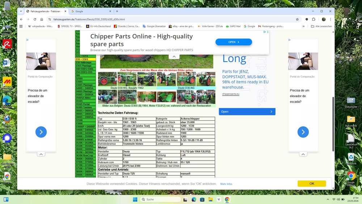The width and height of the screenshot is (362, 204).
Task: Click the blue arrow in the left side ad
Action: pos(41,132)
